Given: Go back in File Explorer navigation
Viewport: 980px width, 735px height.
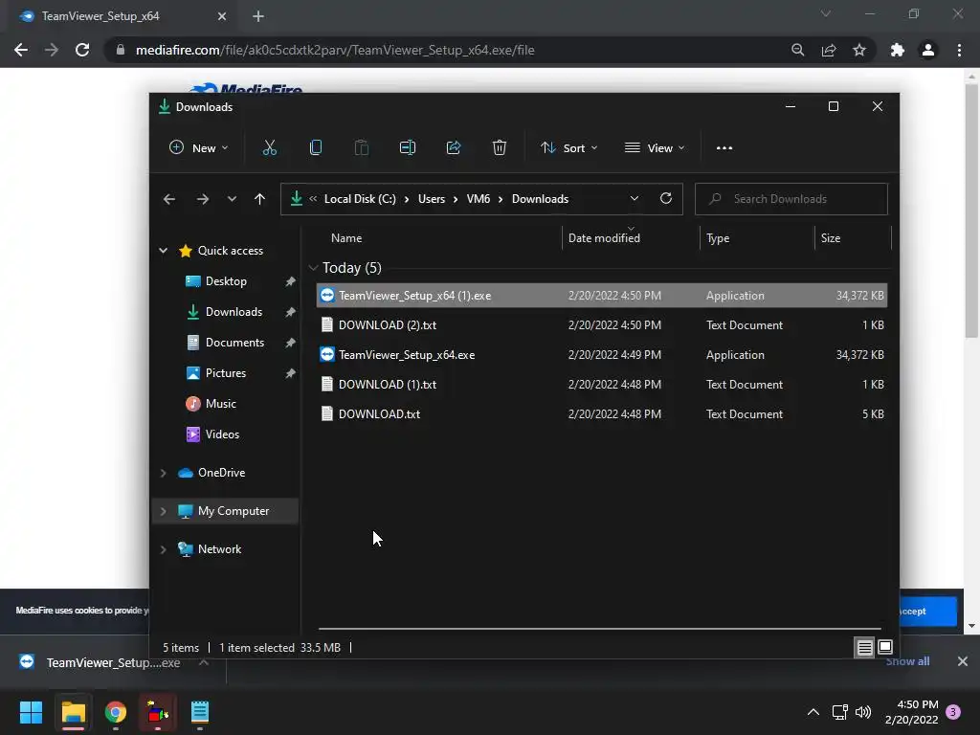Looking at the screenshot, I should pyautogui.click(x=169, y=199).
